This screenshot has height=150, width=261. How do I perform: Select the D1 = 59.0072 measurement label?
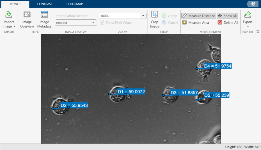click(x=131, y=92)
